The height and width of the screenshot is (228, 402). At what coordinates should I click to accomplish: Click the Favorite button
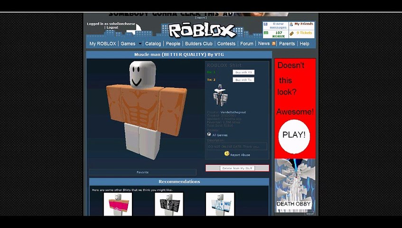click(142, 172)
